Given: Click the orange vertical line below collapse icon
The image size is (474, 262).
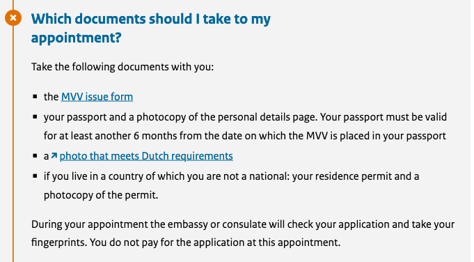Looking at the screenshot, I should 13,144.
